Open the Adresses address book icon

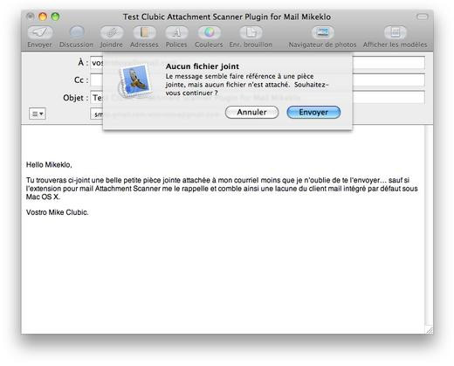click(x=144, y=32)
